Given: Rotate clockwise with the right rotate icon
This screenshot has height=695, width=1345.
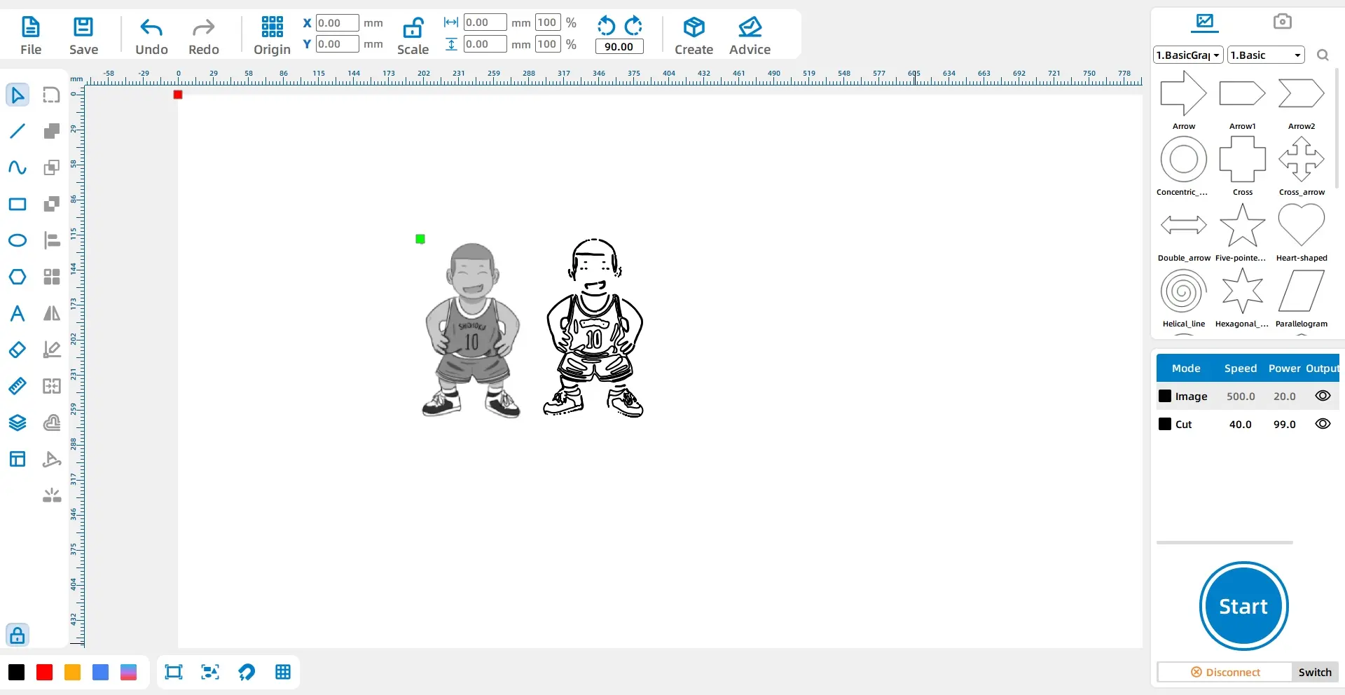Looking at the screenshot, I should coord(633,26).
